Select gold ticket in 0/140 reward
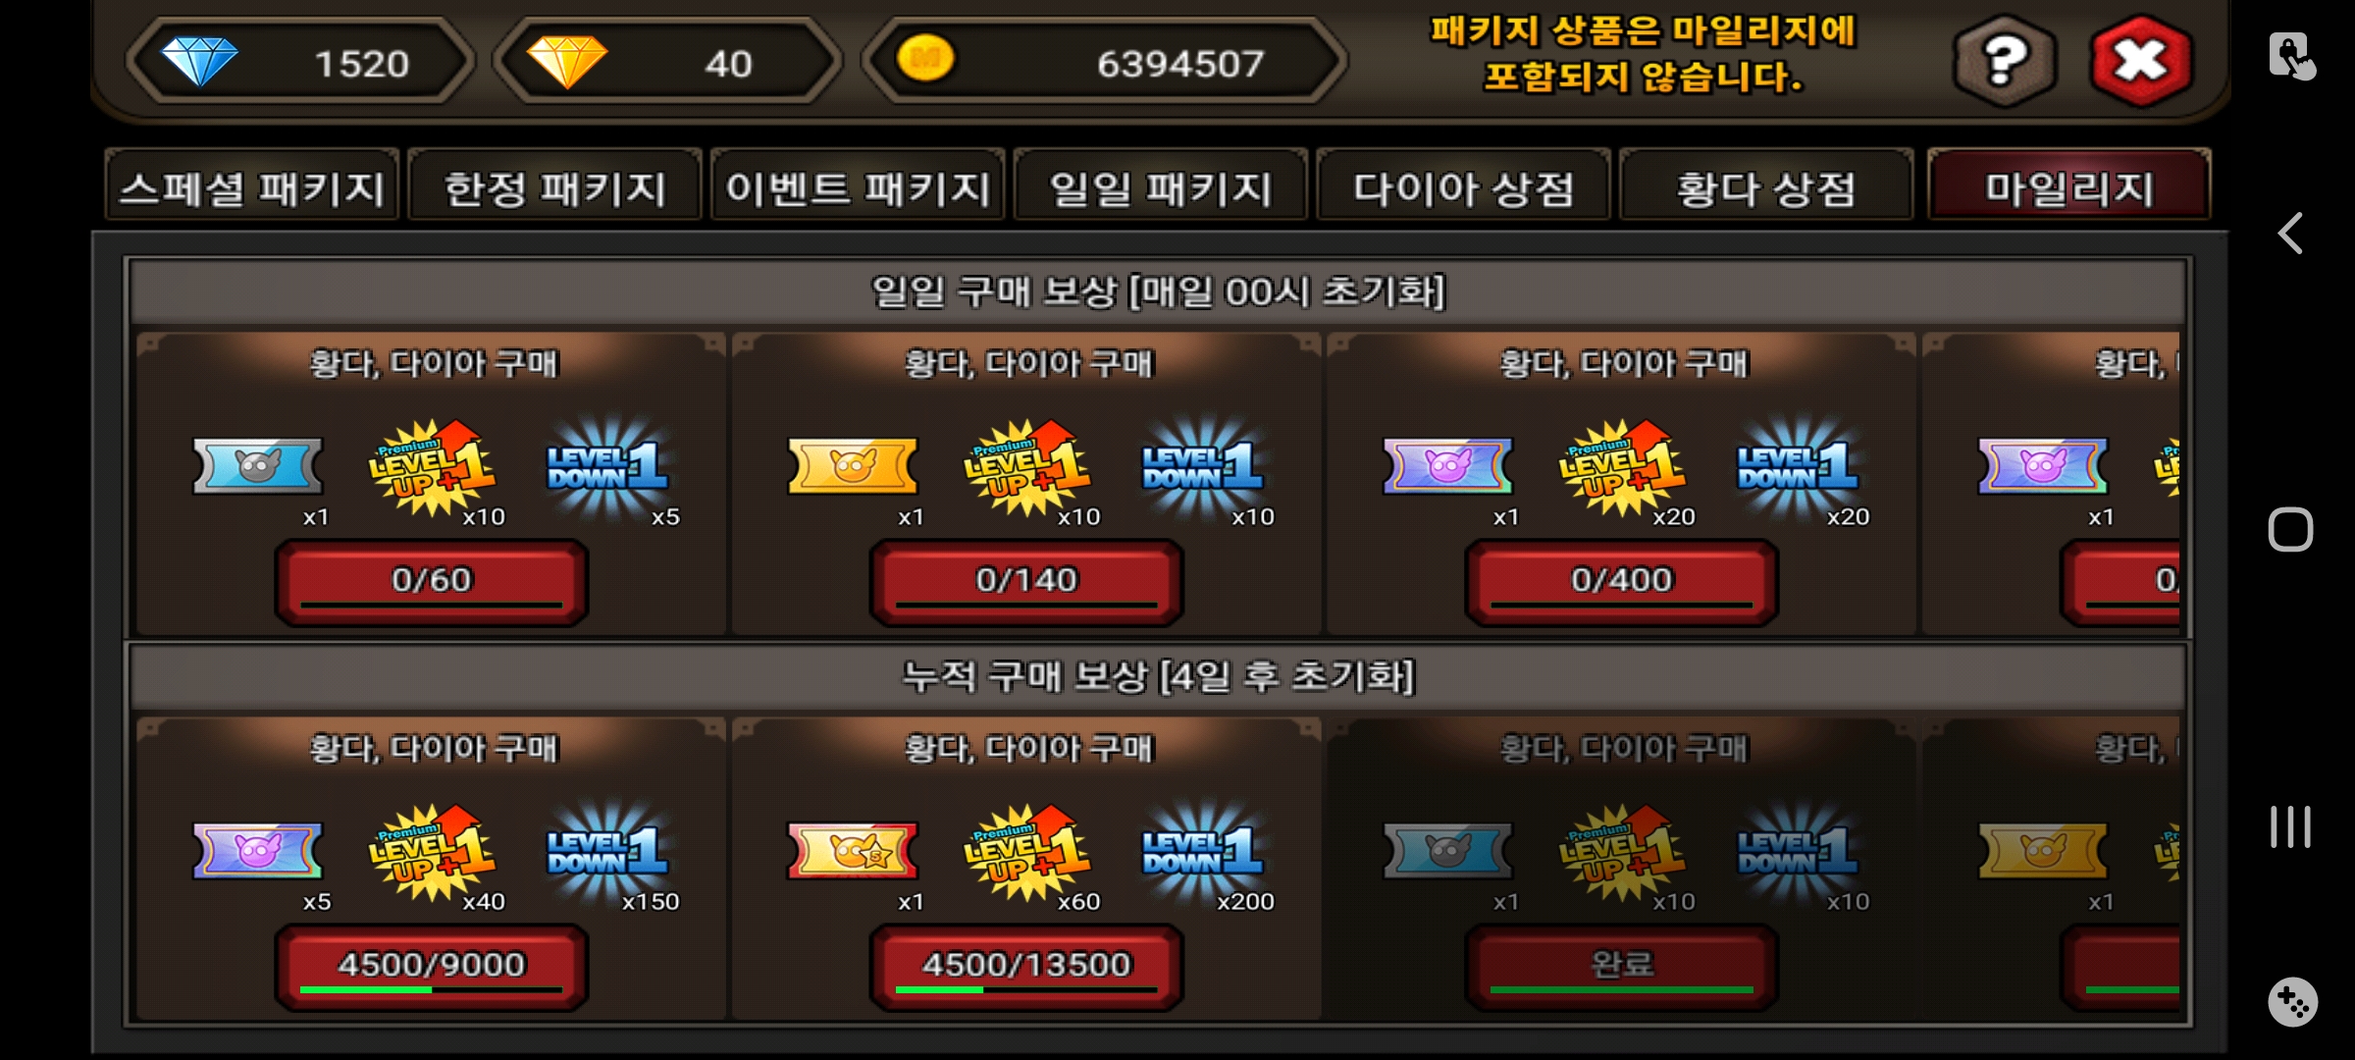The height and width of the screenshot is (1060, 2355). click(x=853, y=465)
